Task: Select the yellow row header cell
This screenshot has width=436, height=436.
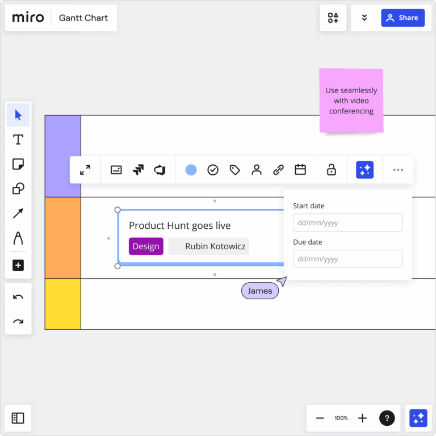Action: (63, 304)
